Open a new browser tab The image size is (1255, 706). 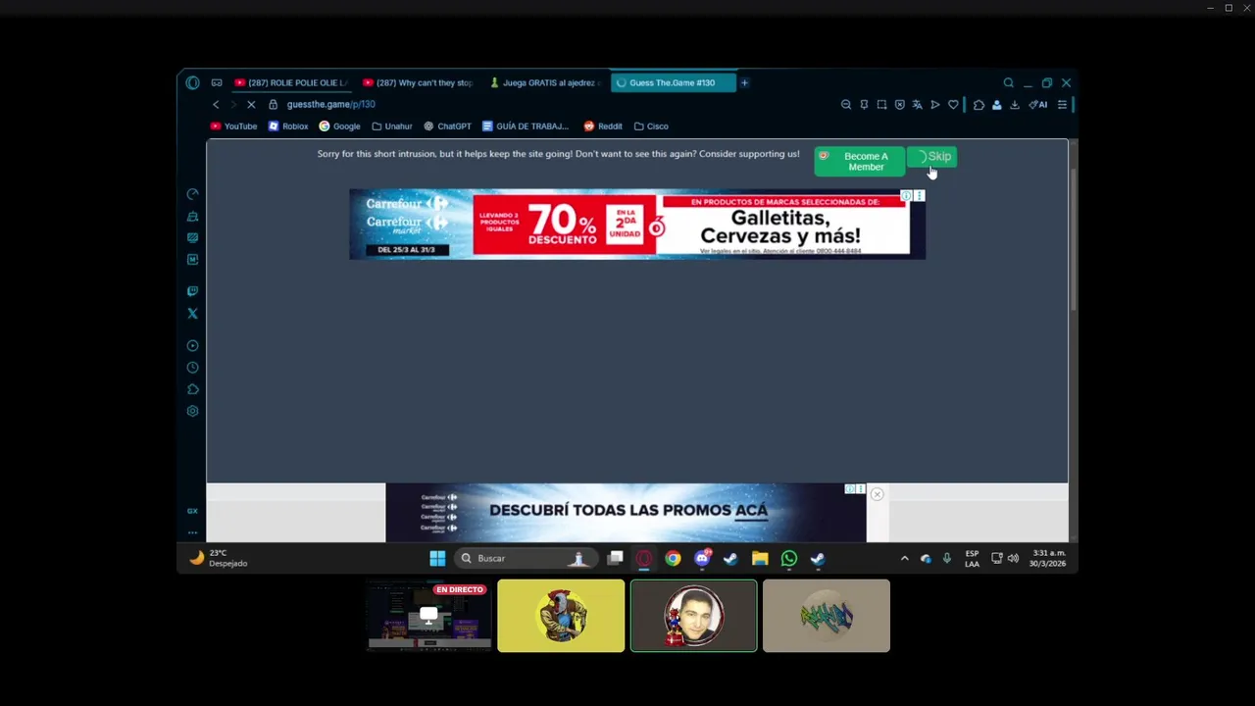(744, 83)
